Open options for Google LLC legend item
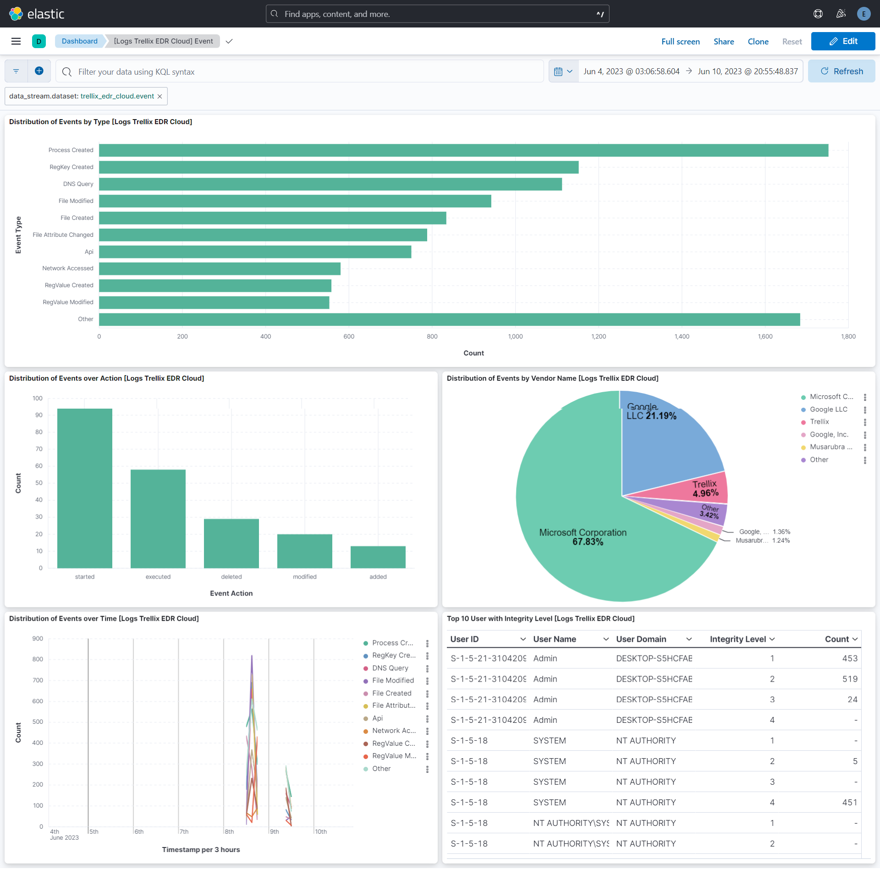This screenshot has width=880, height=869. (x=865, y=410)
